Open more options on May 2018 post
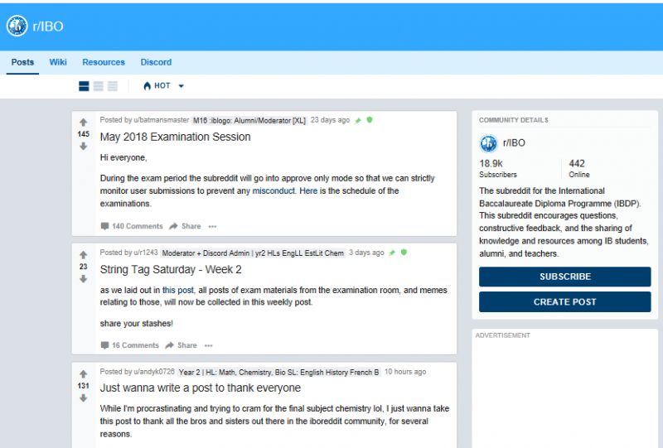This screenshot has height=448, width=663. tap(212, 227)
